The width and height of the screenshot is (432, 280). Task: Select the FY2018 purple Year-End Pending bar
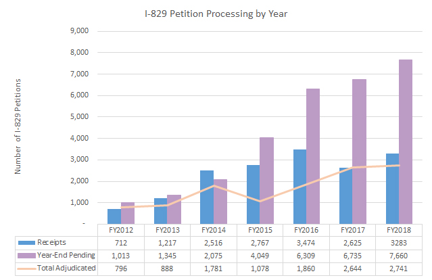pos(404,141)
